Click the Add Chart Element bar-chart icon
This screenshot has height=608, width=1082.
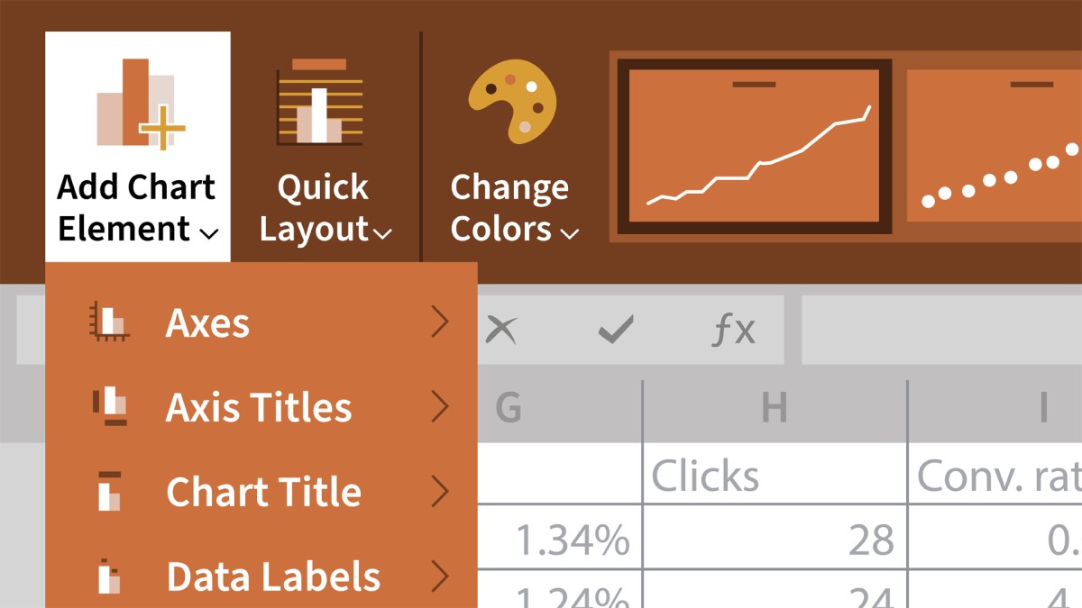[140, 104]
